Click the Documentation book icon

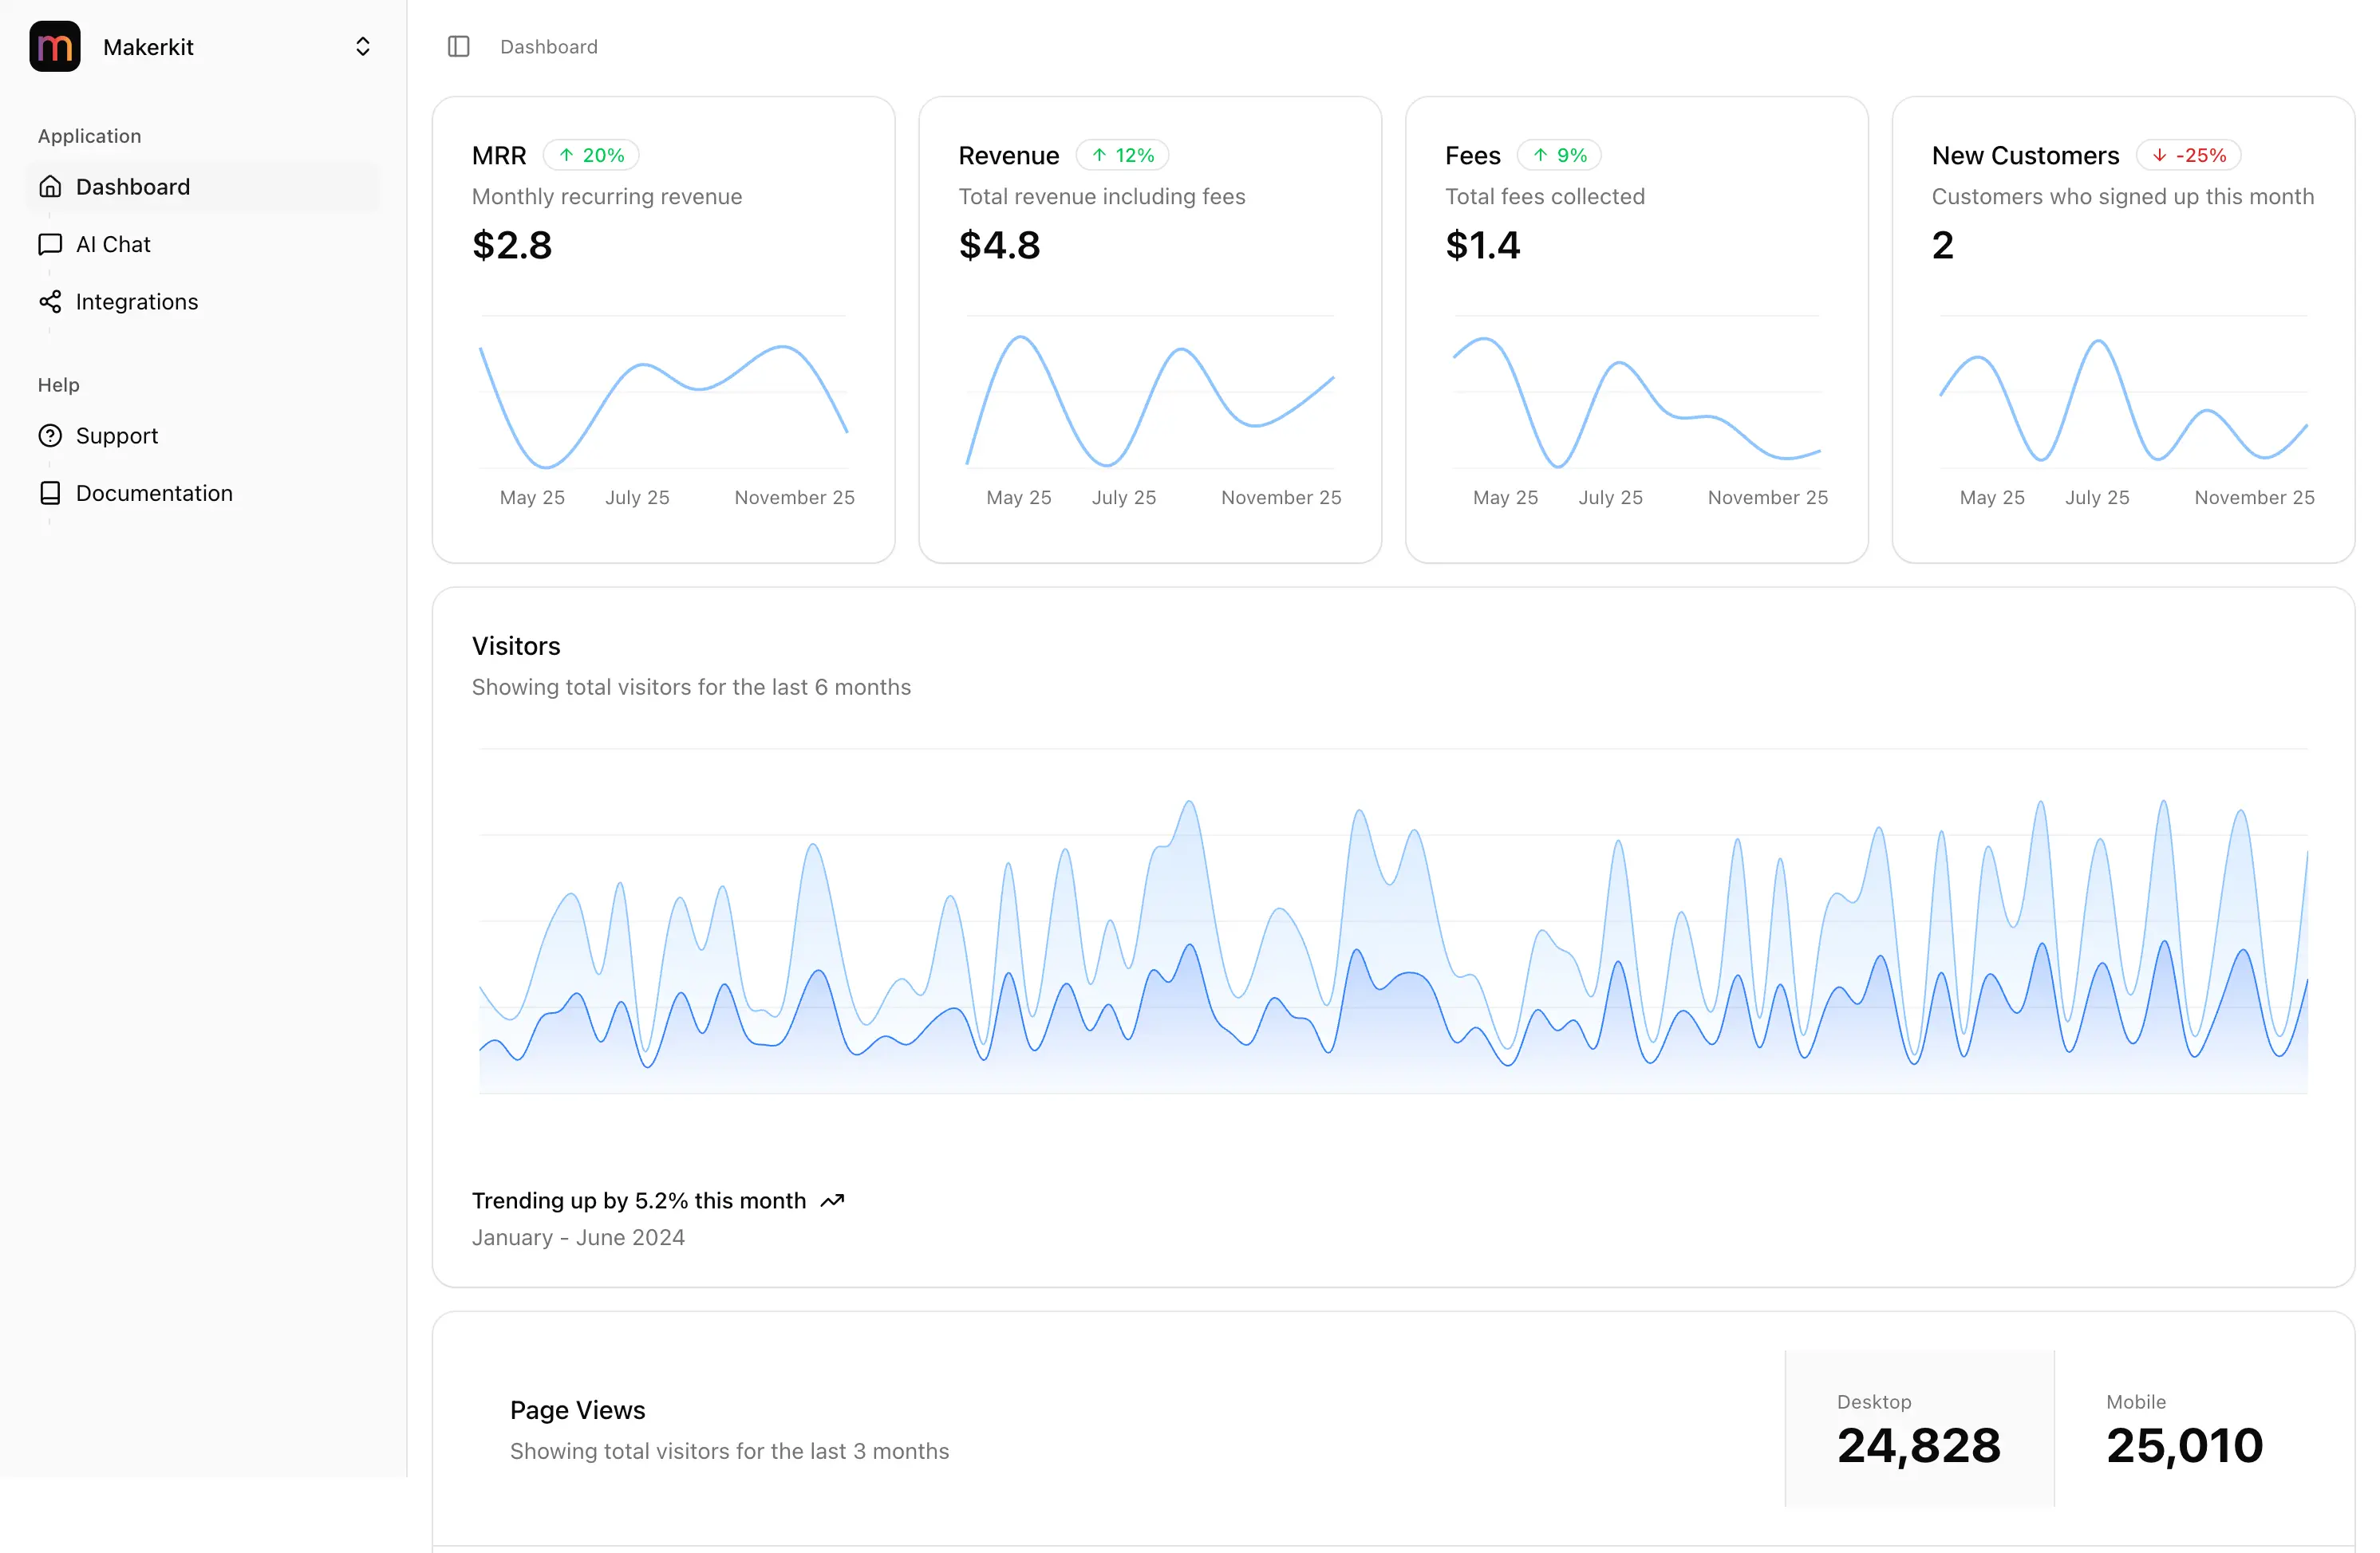[x=50, y=493]
